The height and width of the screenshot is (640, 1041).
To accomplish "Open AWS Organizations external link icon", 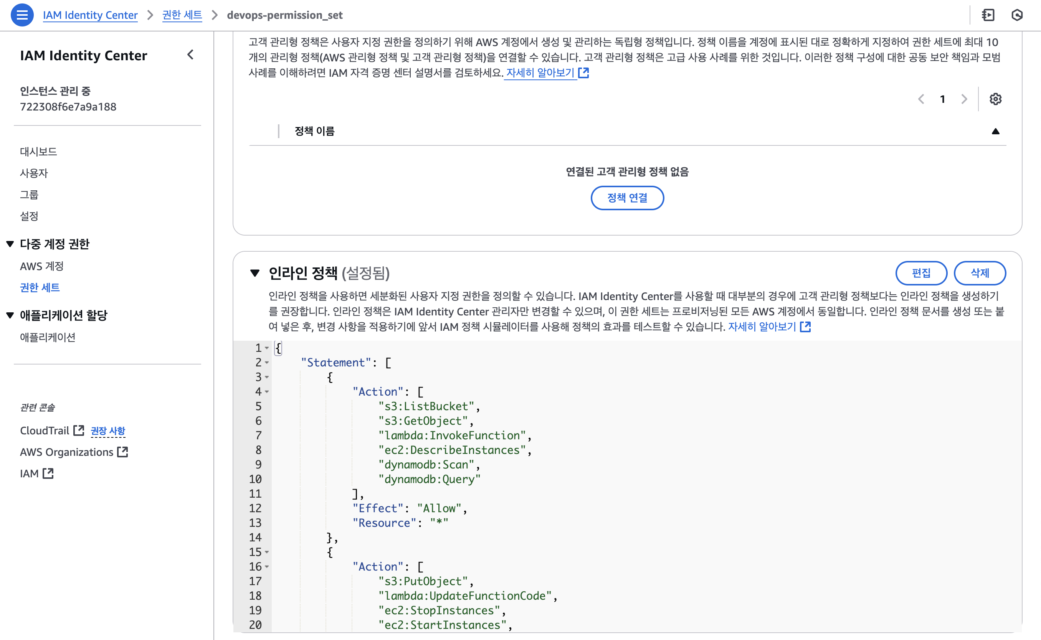I will [x=123, y=452].
